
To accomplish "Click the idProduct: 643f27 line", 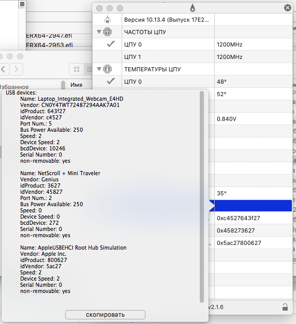I will pyautogui.click(x=43, y=111).
